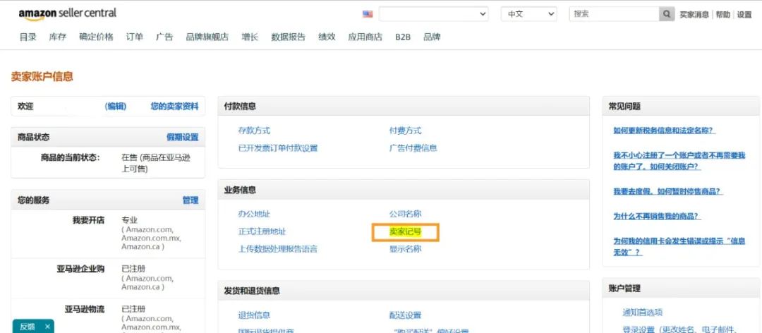Screen dimensions: 762x333
Task: Open the marketplace selector dropdown
Action: (x=434, y=14)
